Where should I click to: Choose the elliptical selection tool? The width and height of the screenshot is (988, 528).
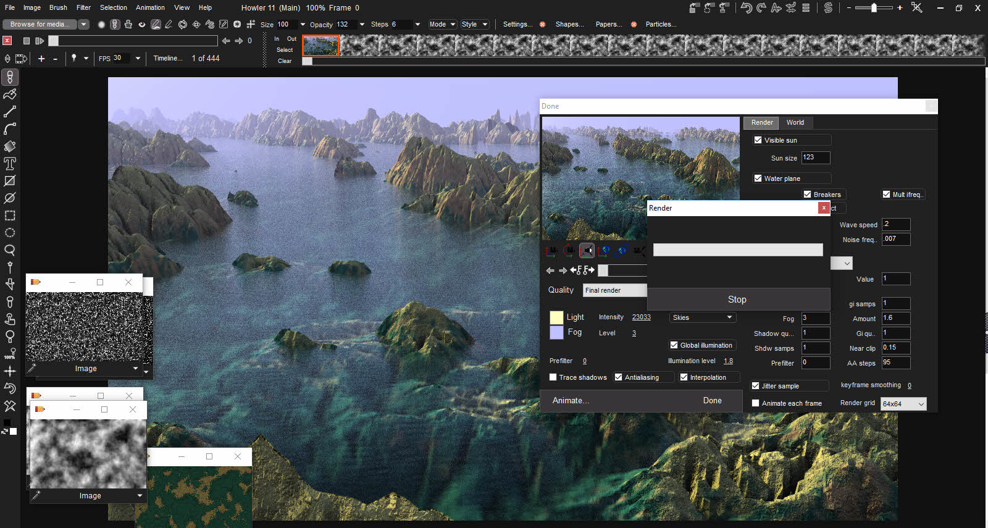point(10,233)
